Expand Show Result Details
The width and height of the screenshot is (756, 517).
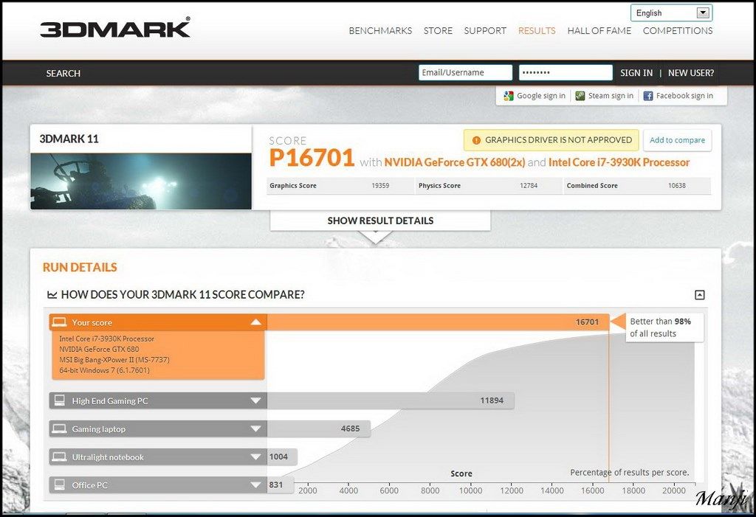pos(380,221)
